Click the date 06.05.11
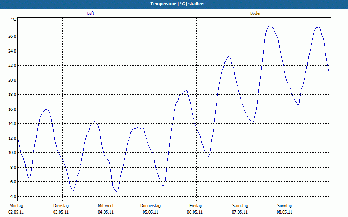348x217 pixels. click(195, 212)
